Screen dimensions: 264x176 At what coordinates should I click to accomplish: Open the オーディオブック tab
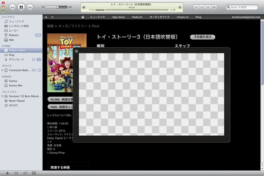coord(160,17)
